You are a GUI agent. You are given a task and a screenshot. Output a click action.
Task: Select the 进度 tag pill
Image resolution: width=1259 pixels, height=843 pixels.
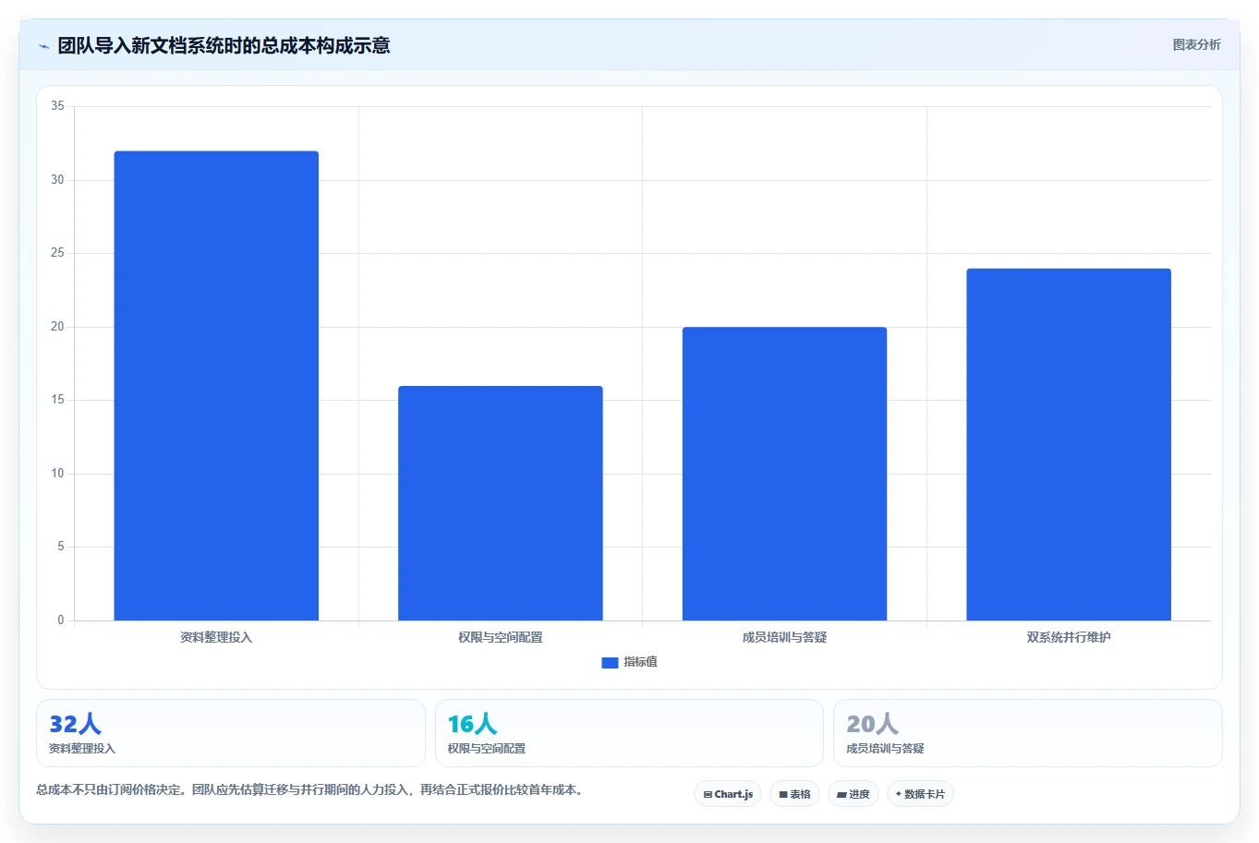click(x=853, y=794)
